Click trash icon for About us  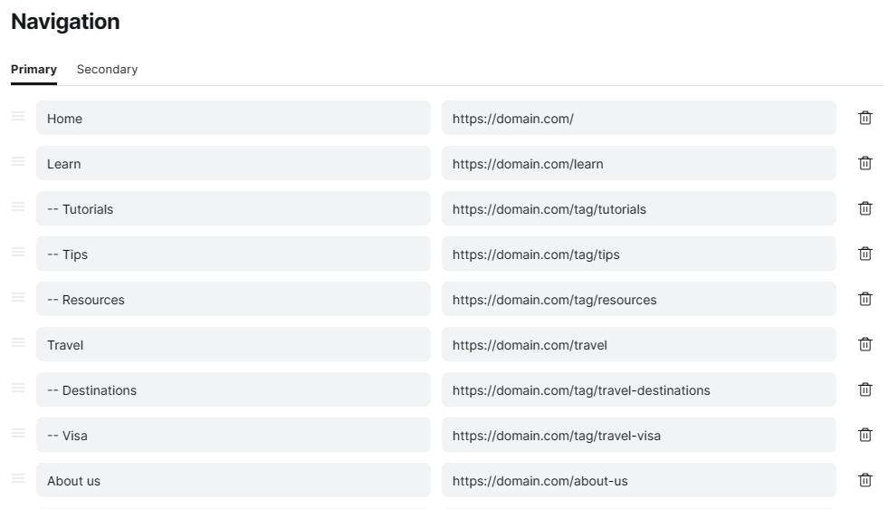click(x=864, y=480)
